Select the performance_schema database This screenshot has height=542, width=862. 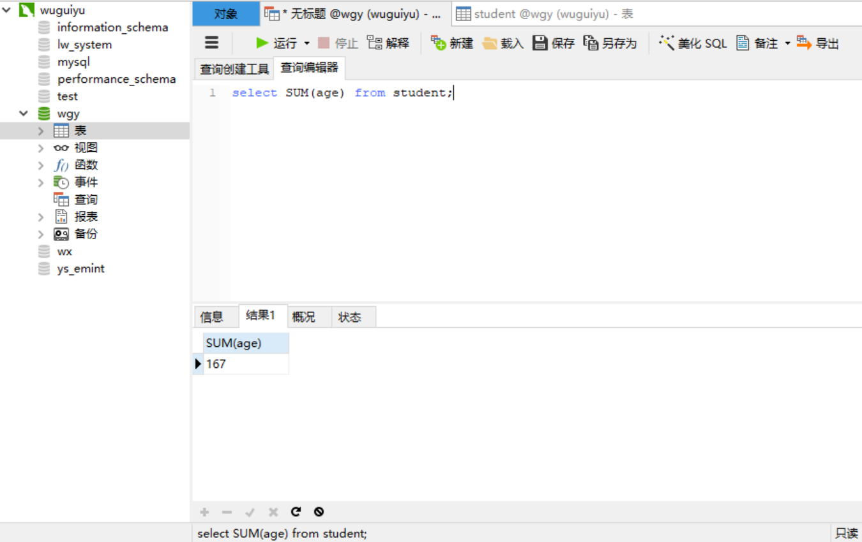(116, 79)
